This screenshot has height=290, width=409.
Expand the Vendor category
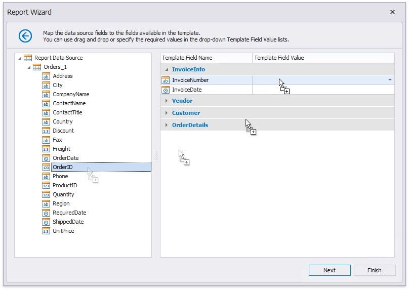tap(167, 101)
